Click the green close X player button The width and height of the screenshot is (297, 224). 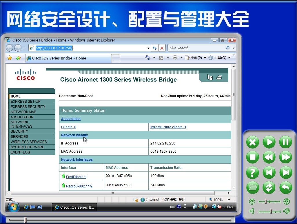(x=252, y=142)
